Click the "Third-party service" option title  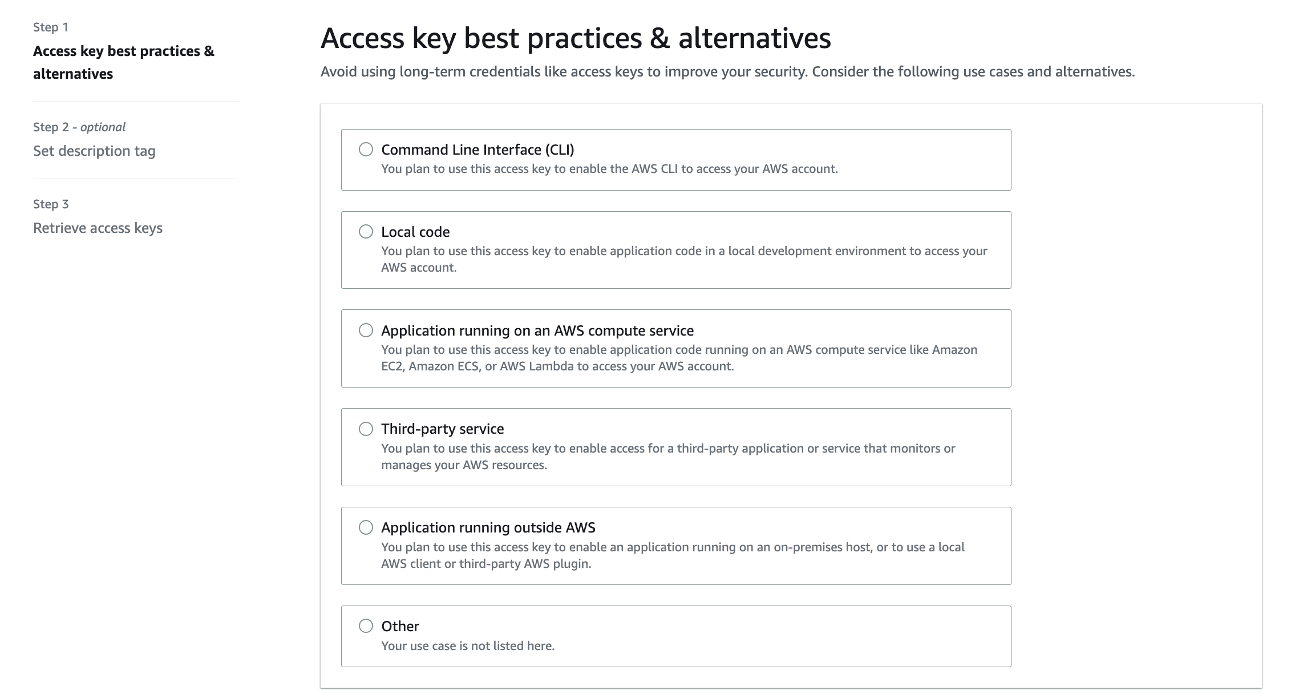(x=443, y=429)
